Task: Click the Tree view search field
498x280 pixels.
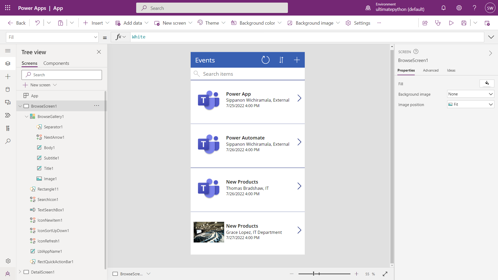Action: (x=62, y=75)
